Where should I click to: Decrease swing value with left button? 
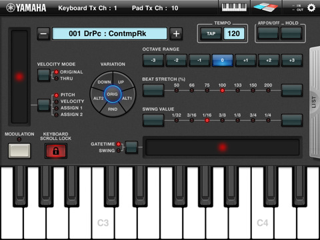pyautogui.click(x=153, y=120)
